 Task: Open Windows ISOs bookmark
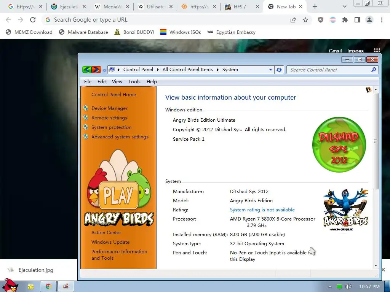pos(181,32)
